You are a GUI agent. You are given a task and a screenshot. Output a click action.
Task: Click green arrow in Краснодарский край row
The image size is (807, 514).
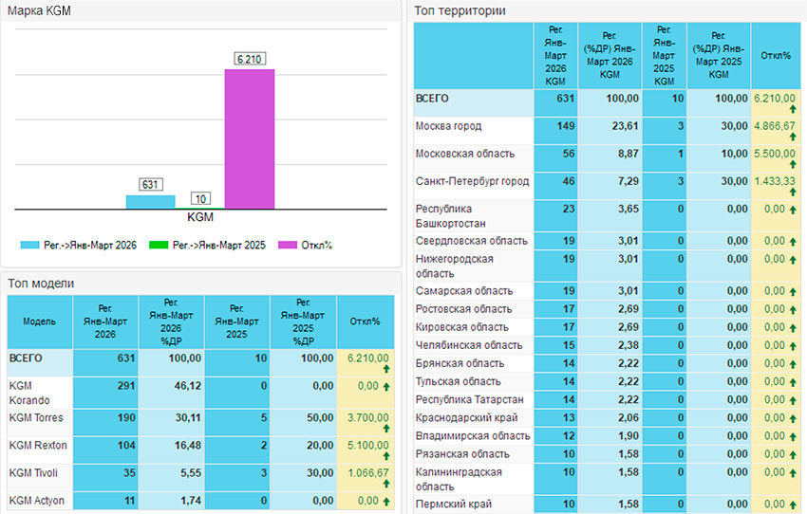pyautogui.click(x=794, y=417)
